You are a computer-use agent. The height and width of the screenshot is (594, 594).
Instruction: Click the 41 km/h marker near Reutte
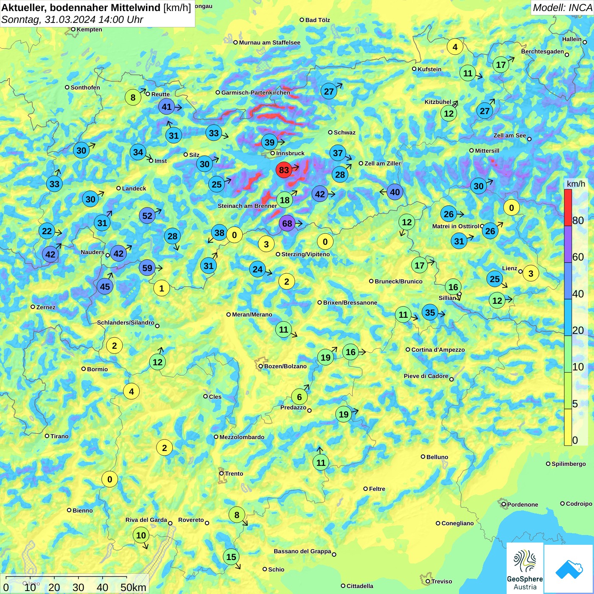(x=167, y=106)
